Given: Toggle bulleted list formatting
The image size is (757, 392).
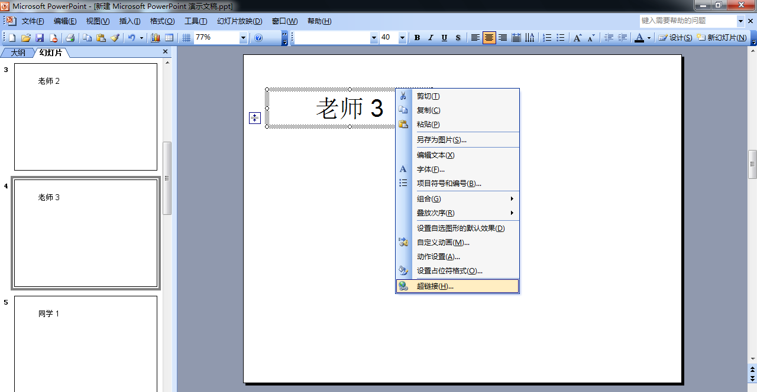Looking at the screenshot, I should coord(561,38).
